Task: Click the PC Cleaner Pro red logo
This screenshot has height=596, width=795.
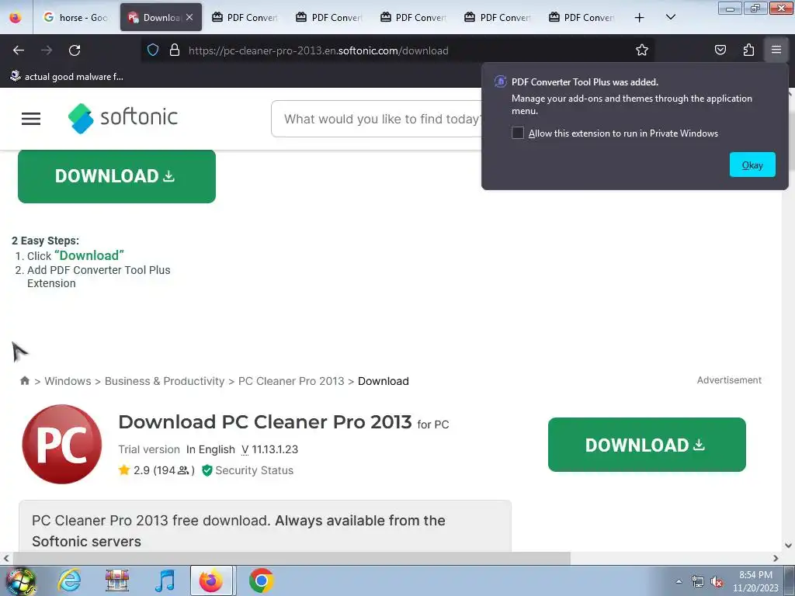Action: point(62,444)
